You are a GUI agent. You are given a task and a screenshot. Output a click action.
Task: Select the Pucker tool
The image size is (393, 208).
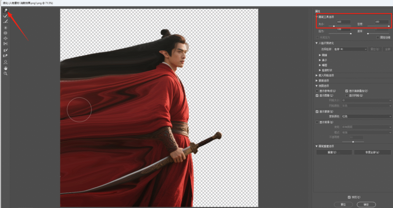tap(5, 33)
